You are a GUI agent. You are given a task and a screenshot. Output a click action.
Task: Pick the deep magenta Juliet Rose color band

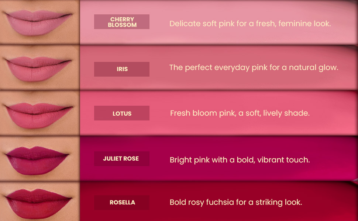point(219,159)
